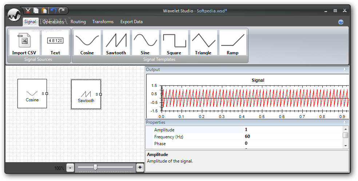Switch to the Transforms tab

(103, 22)
